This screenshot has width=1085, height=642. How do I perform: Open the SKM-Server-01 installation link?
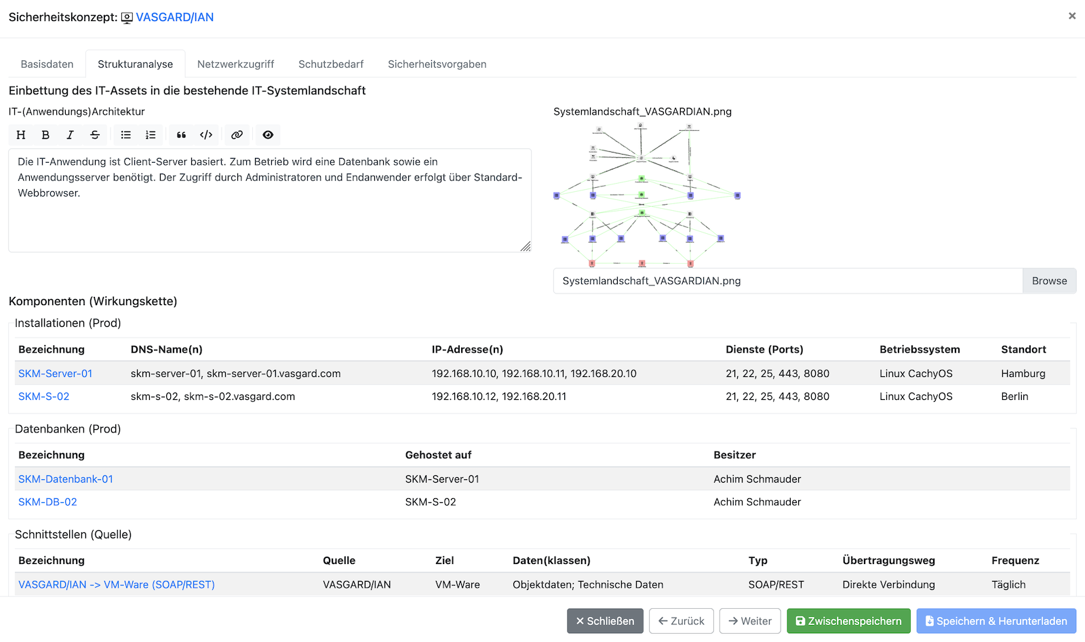click(x=55, y=374)
